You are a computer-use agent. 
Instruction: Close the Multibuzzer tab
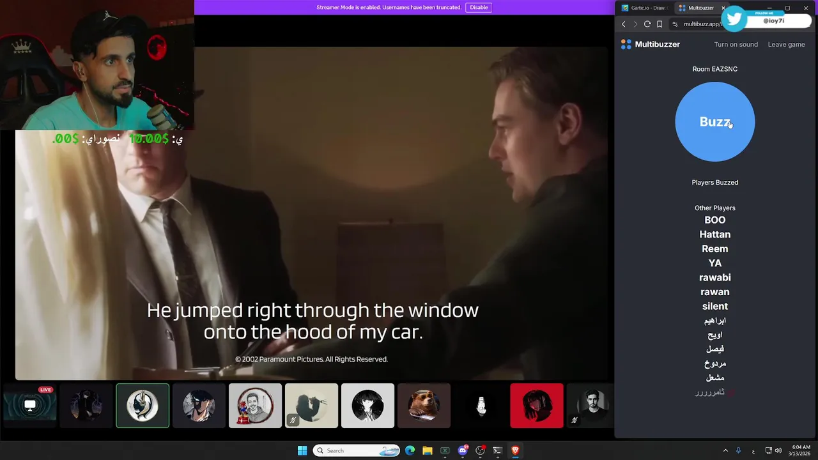(723, 8)
